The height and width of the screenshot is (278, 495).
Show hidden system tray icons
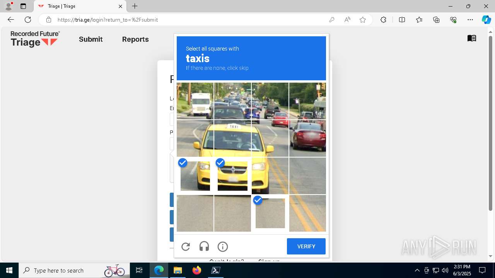[x=417, y=270]
